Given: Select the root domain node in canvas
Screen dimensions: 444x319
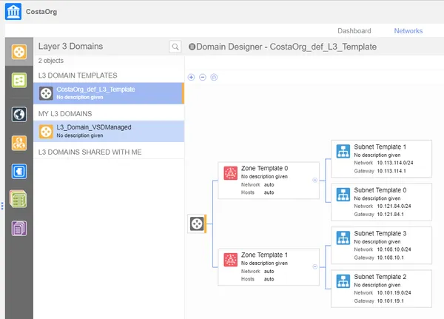Looking at the screenshot, I should pos(197,224).
